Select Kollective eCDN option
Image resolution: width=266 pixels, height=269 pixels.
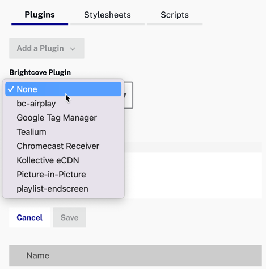point(63,160)
